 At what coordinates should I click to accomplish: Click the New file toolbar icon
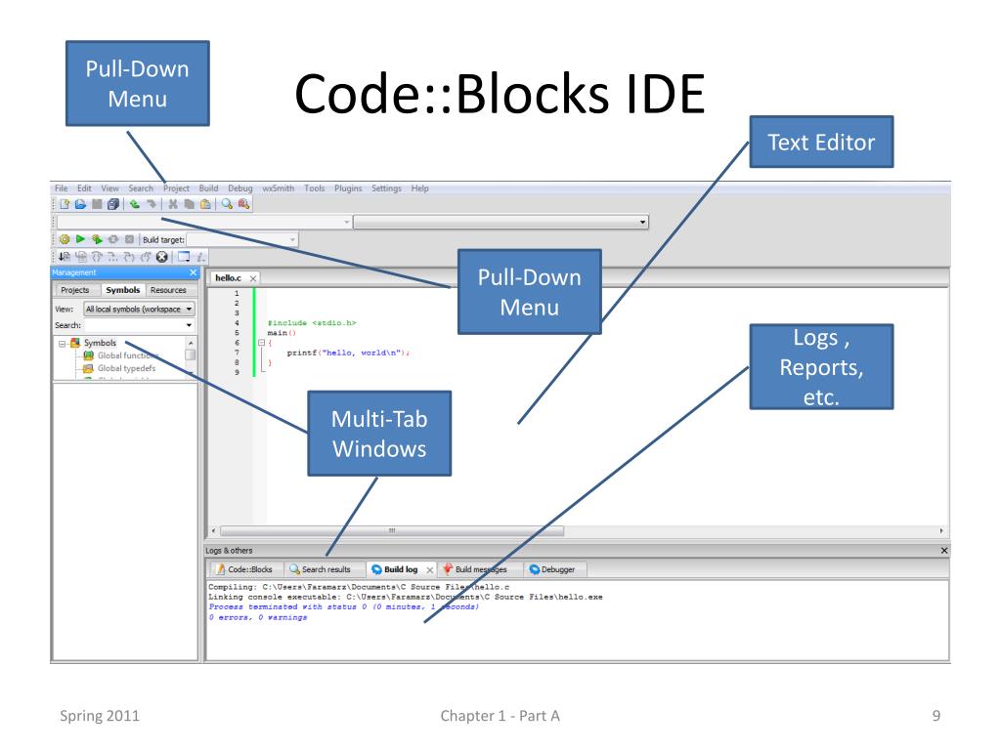pyautogui.click(x=65, y=204)
